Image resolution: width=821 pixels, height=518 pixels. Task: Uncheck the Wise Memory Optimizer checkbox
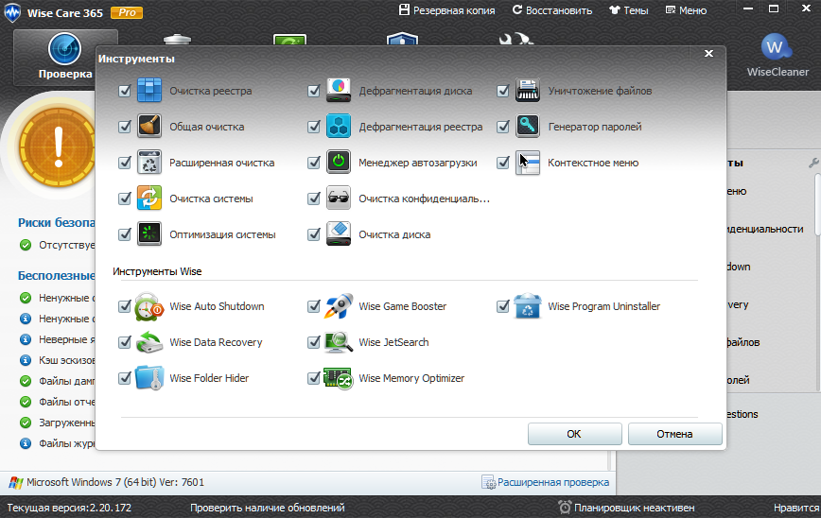click(x=314, y=378)
